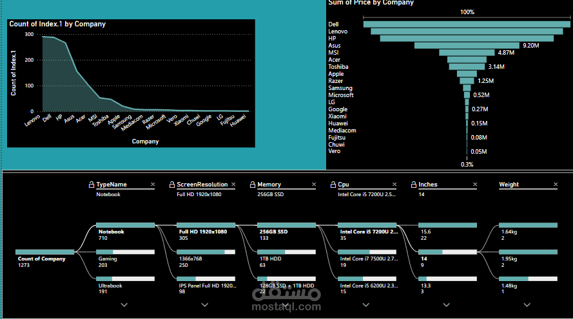This screenshot has width=573, height=319.
Task: Click the Razer funnel bar
Action: coord(467,81)
